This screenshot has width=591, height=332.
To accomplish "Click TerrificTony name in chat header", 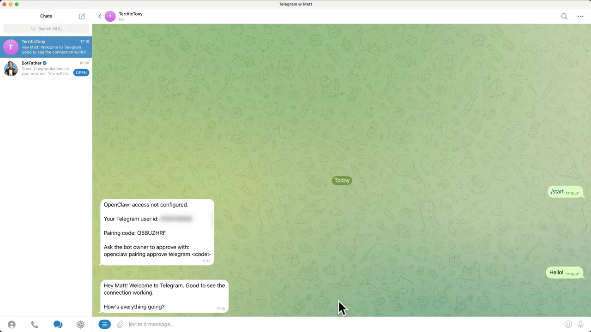I will coord(131,14).
